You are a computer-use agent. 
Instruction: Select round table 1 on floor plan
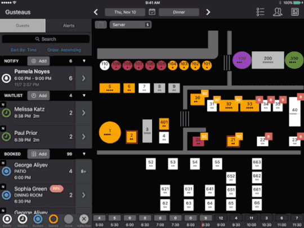(x=110, y=132)
